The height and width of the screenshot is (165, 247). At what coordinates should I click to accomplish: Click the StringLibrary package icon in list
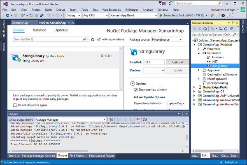pos(16,57)
